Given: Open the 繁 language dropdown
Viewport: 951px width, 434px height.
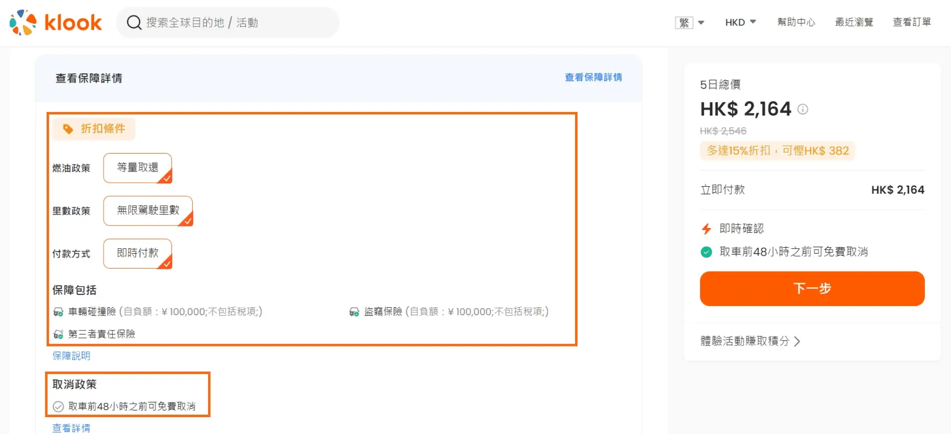Looking at the screenshot, I should (x=689, y=22).
